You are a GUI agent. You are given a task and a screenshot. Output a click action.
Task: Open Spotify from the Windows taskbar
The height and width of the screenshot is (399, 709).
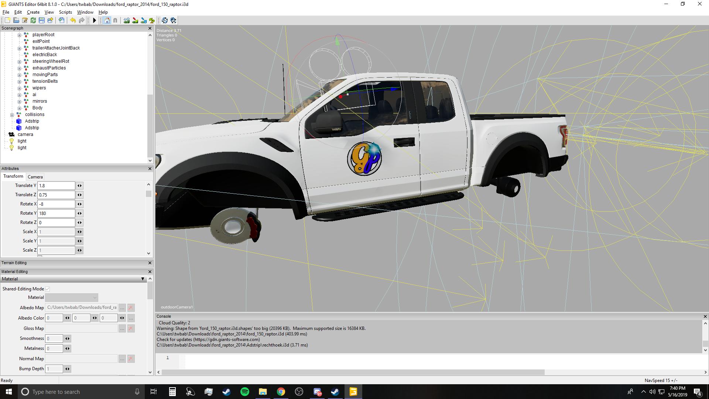245,392
